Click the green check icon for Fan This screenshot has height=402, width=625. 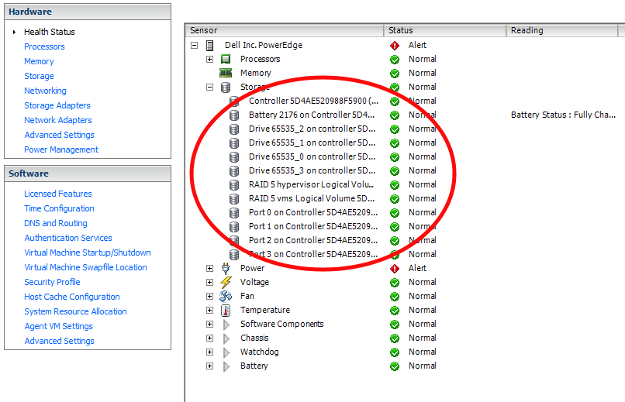point(395,296)
